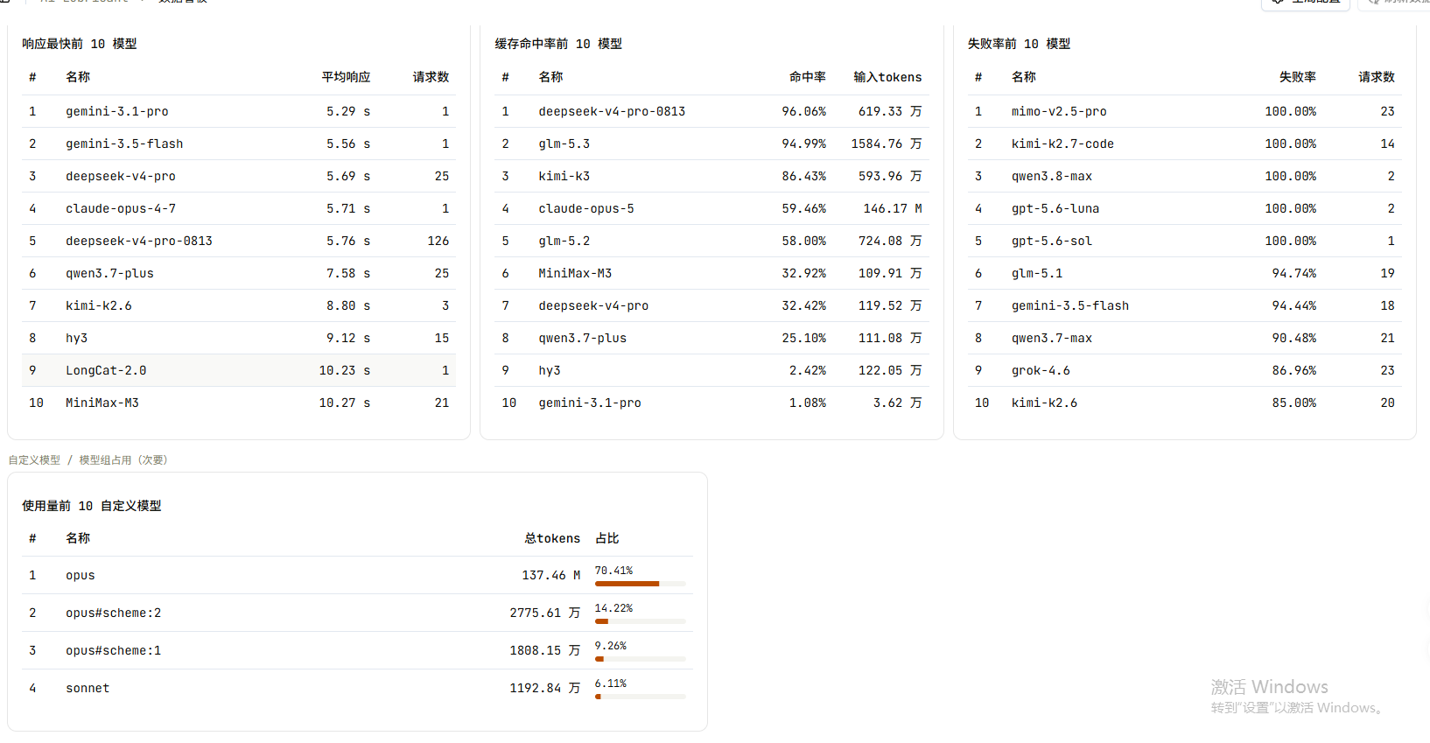Screen dimensions: 1430x743
Task: Select gemini-3.1-pro in the fastest-response table
Action: pyautogui.click(x=239, y=111)
